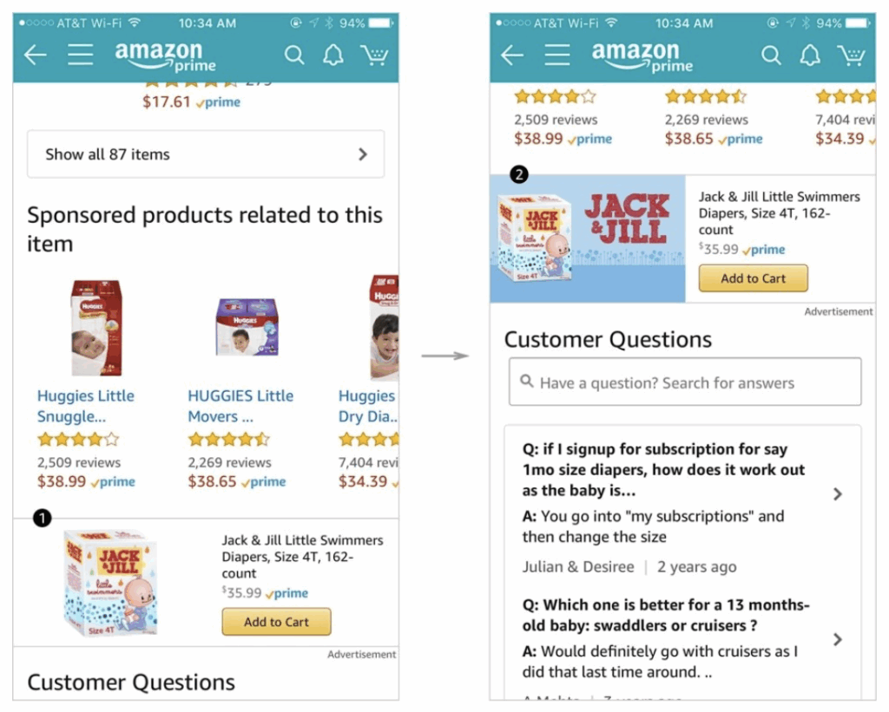Click the Have a question search field

click(x=685, y=382)
